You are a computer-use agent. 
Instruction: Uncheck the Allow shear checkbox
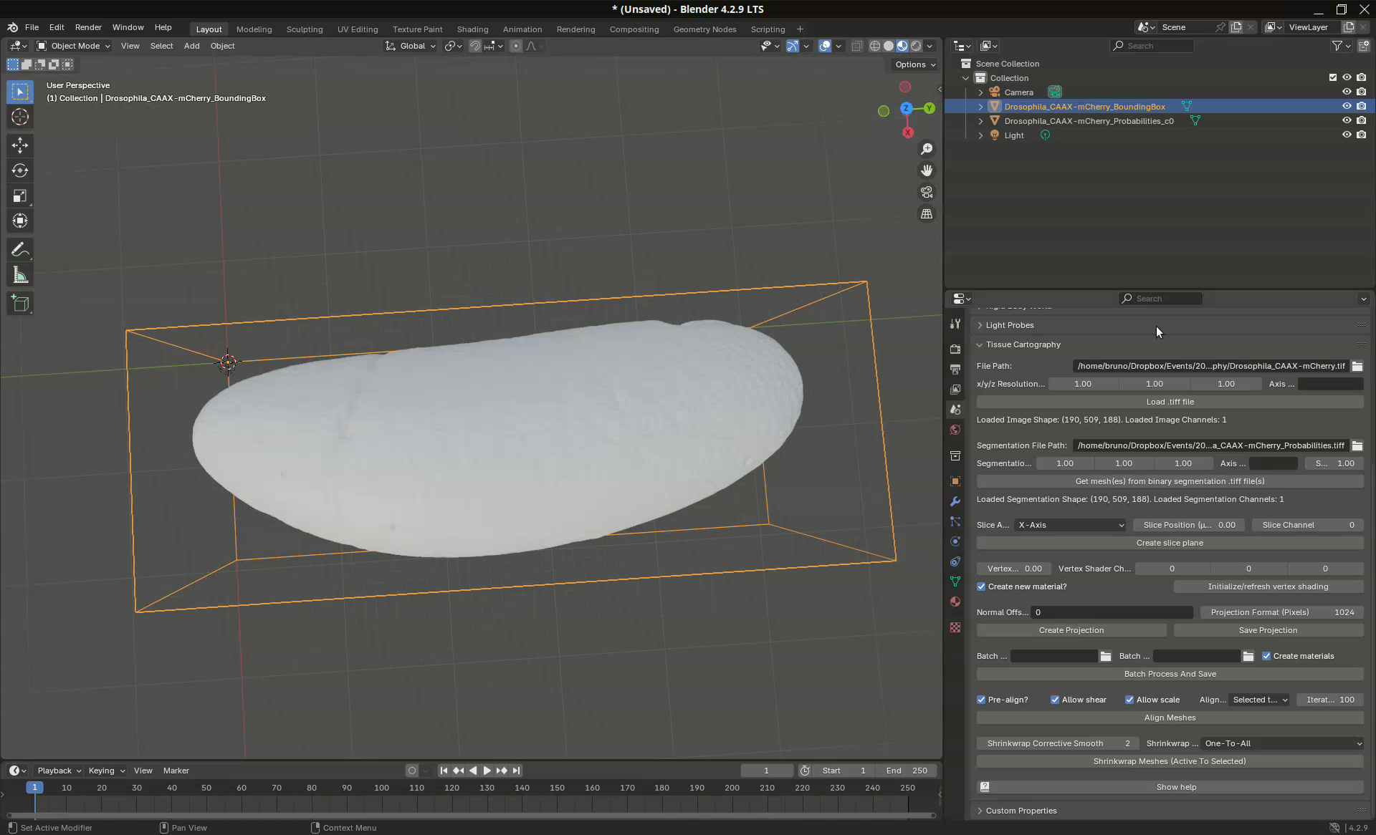click(1055, 700)
